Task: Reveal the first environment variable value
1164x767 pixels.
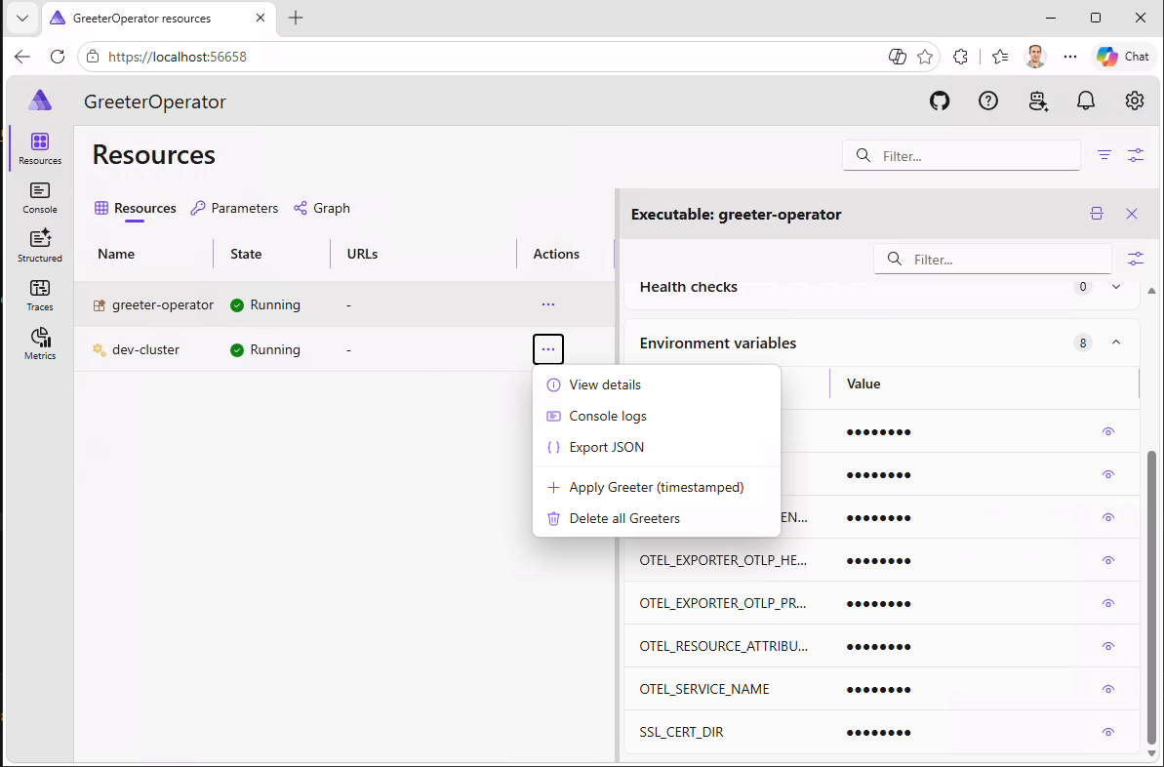Action: [x=1108, y=431]
